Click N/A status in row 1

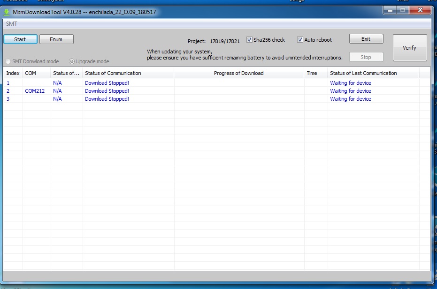click(x=57, y=83)
